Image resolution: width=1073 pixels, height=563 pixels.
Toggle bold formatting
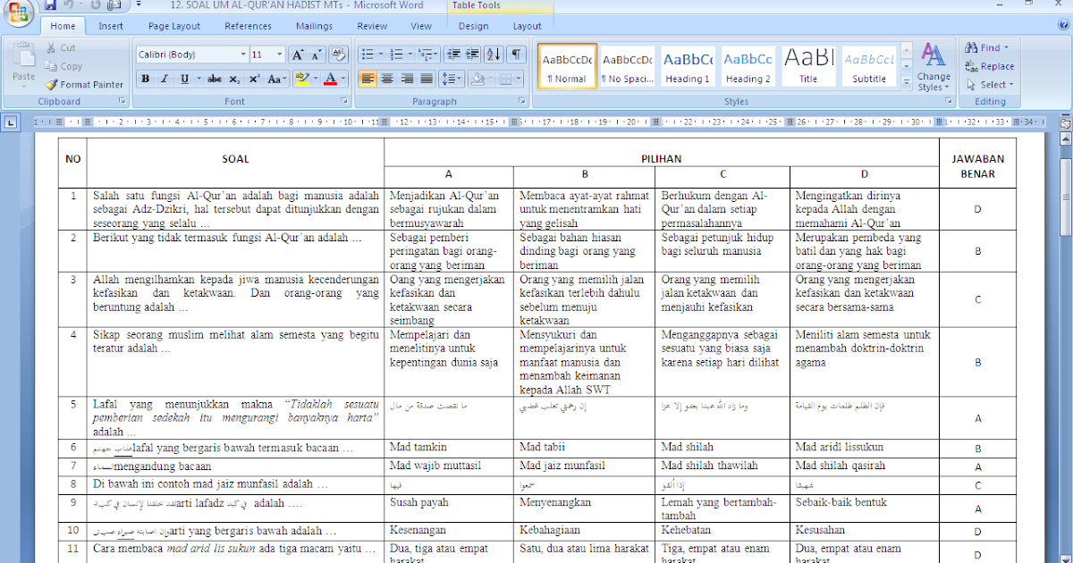tap(145, 79)
